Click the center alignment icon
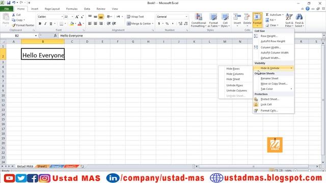This screenshot has width=326, height=183. (95, 23)
